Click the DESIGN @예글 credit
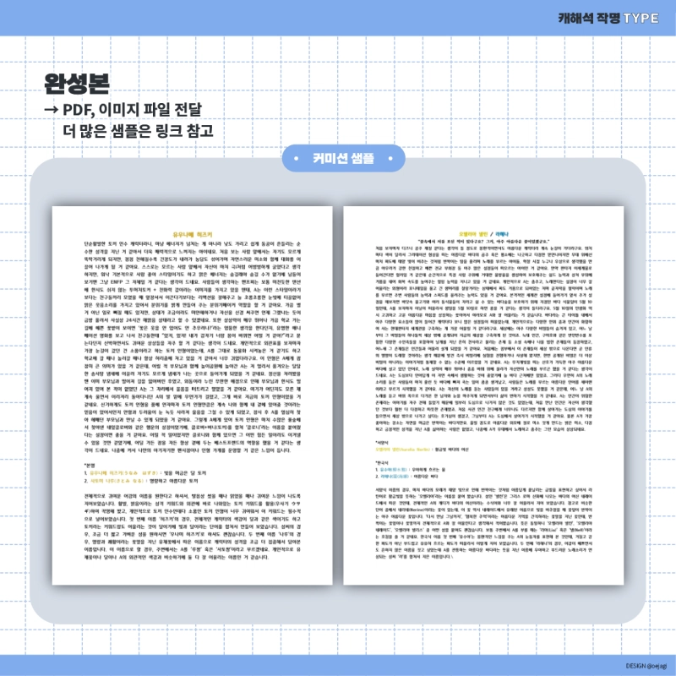The image size is (676, 676). [644, 666]
